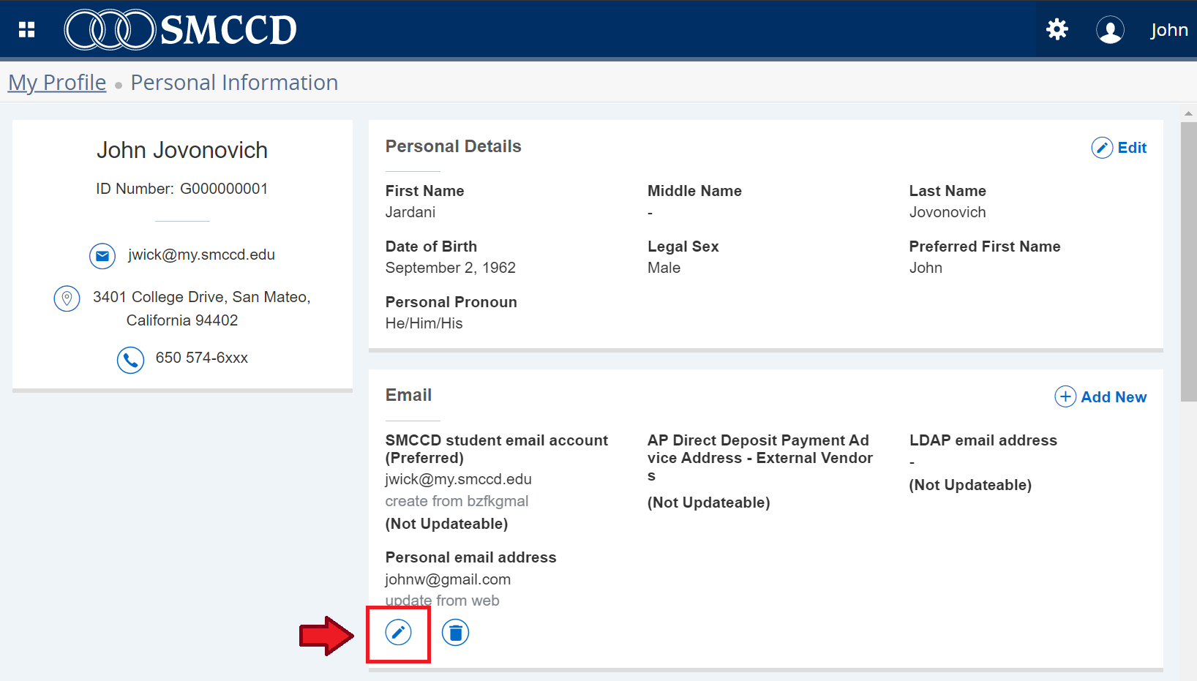Click the user avatar icon
The width and height of the screenshot is (1197, 681).
[1110, 30]
